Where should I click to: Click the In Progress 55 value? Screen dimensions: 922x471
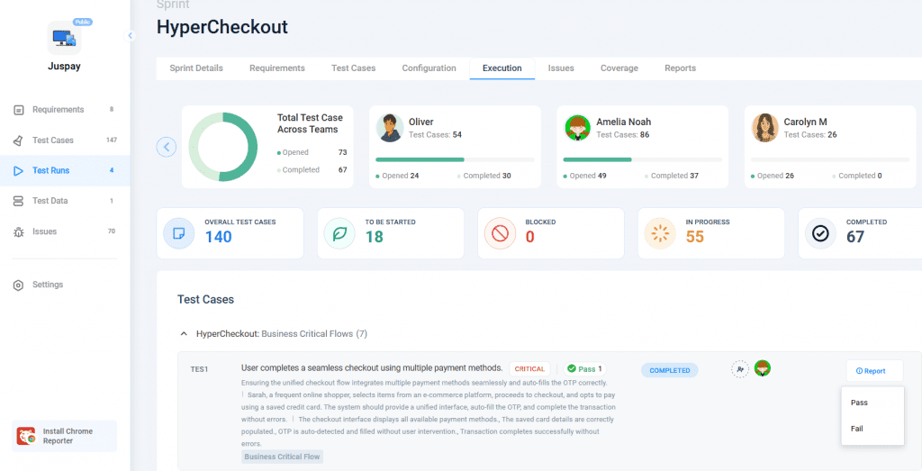point(695,237)
